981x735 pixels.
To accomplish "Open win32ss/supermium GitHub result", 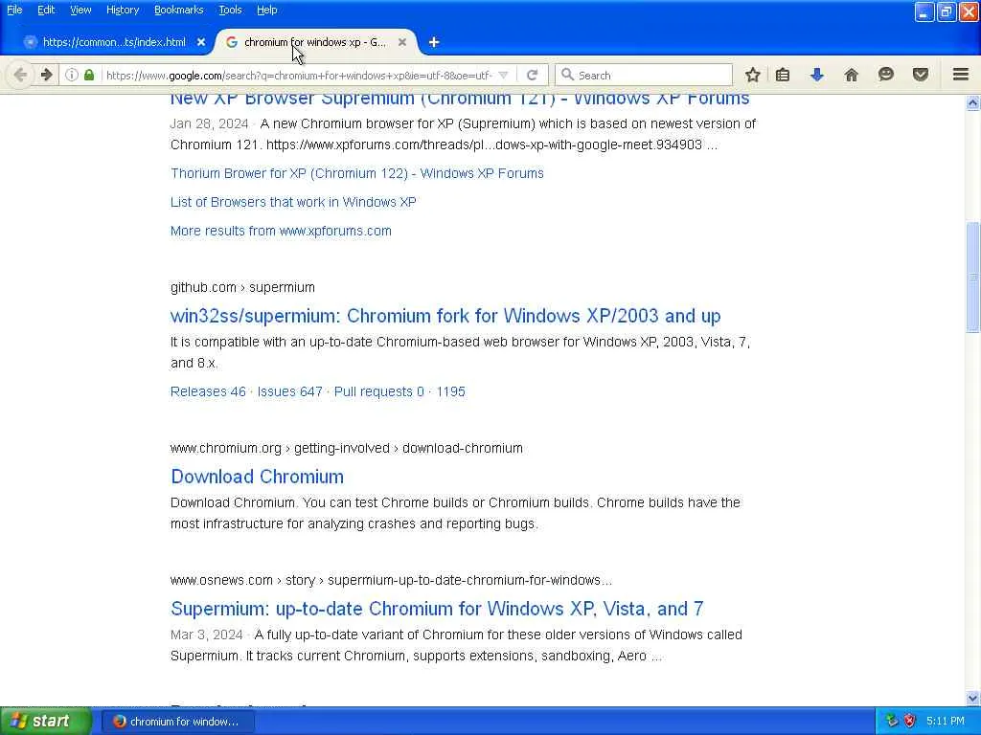I will (x=445, y=316).
